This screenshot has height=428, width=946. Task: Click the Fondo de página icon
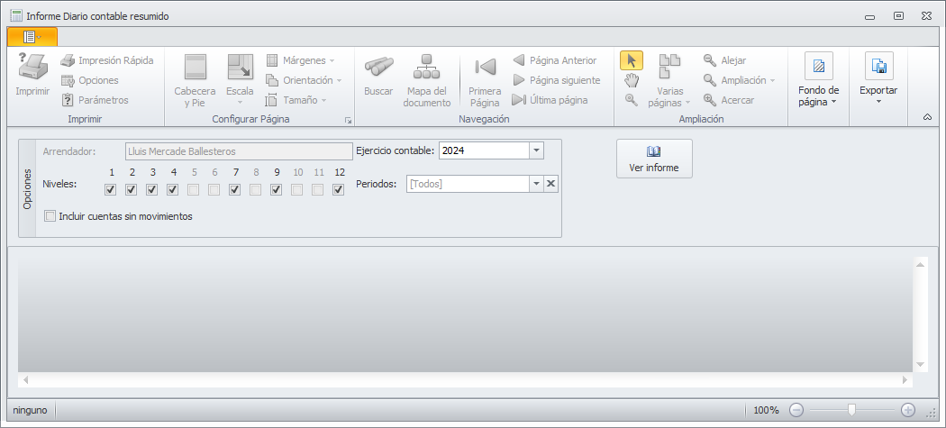[819, 66]
